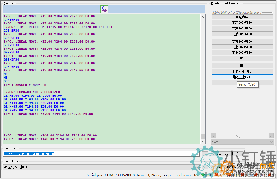Click Send File [F4] button

[x=226, y=167]
